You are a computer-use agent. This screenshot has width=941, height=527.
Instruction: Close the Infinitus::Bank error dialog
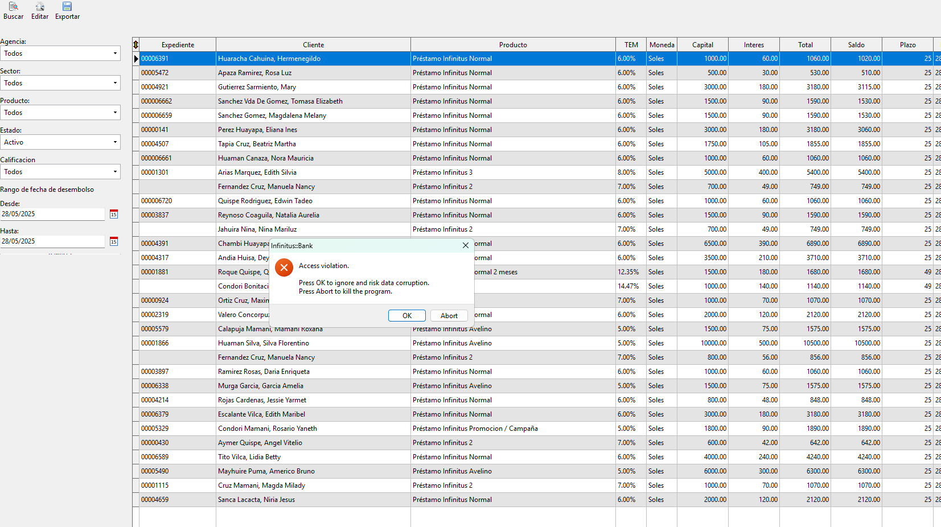465,245
